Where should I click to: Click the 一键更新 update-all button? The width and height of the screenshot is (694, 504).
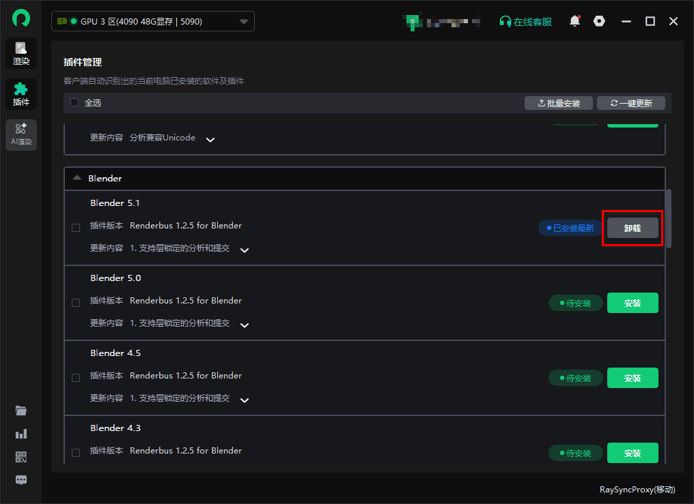pyautogui.click(x=631, y=103)
